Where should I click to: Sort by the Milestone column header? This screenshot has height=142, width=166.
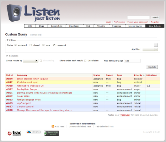151,75
